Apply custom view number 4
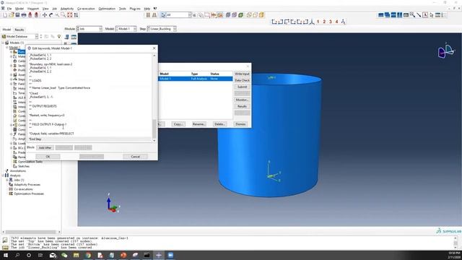 336,22
